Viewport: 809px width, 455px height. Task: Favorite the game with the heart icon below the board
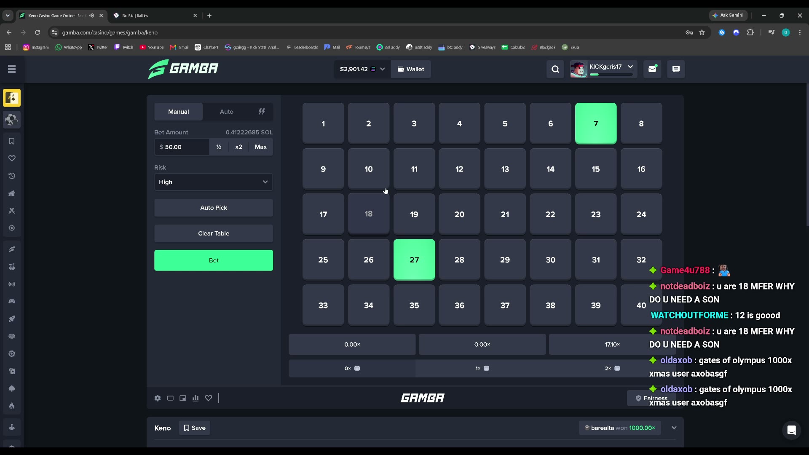[x=209, y=398]
